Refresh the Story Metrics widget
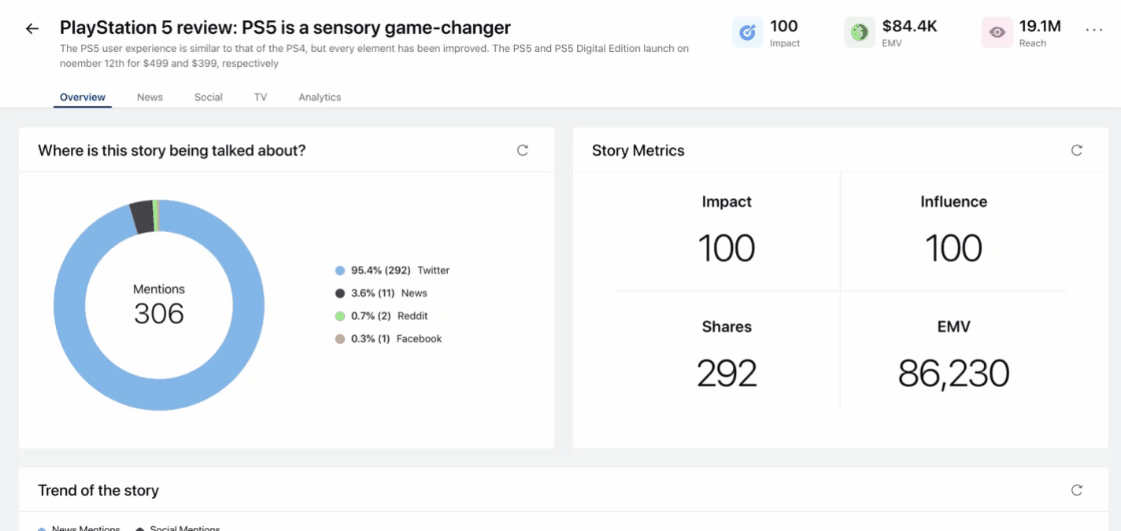 tap(1077, 150)
